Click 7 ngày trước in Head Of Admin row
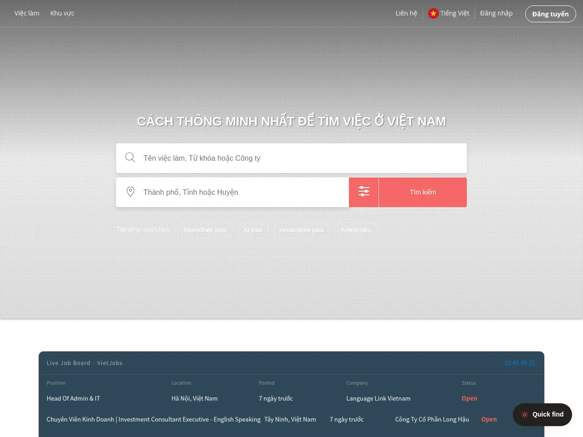 click(276, 398)
